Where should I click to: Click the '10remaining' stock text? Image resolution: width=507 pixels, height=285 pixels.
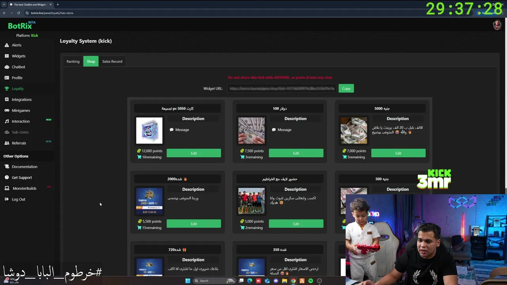pyautogui.click(x=152, y=157)
